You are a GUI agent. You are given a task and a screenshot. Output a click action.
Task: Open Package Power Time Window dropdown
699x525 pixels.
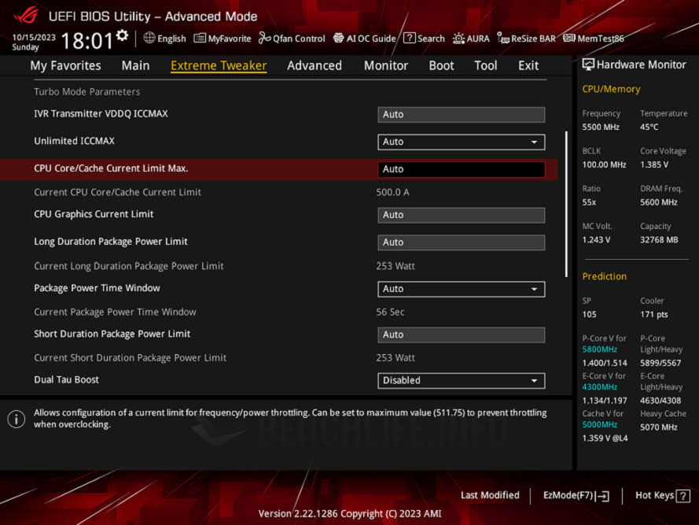pyautogui.click(x=461, y=289)
